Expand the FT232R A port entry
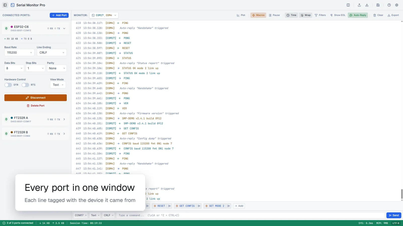This screenshot has width=403, height=226. coord(64,120)
